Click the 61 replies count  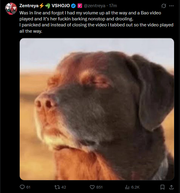(28, 187)
